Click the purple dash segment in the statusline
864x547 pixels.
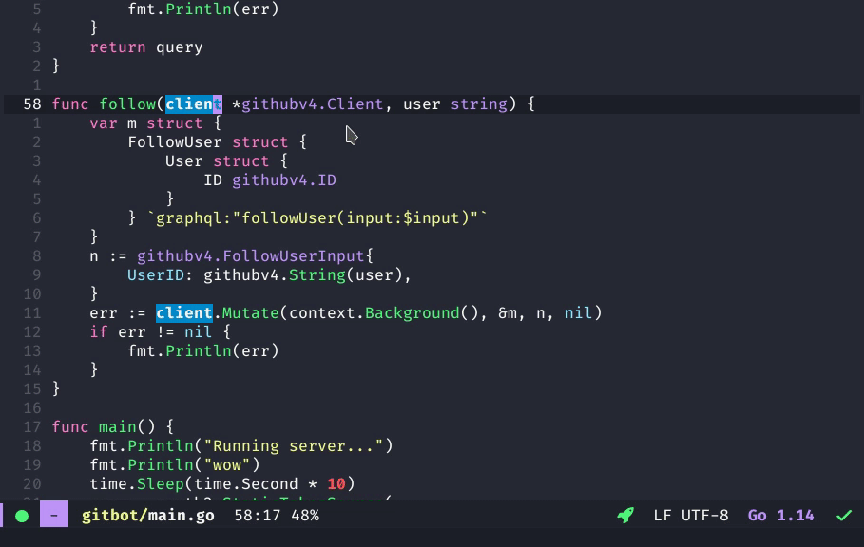point(53,515)
